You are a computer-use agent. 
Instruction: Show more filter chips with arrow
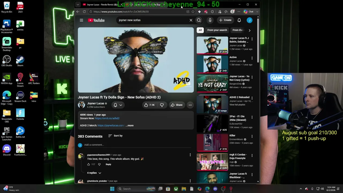tap(249, 30)
